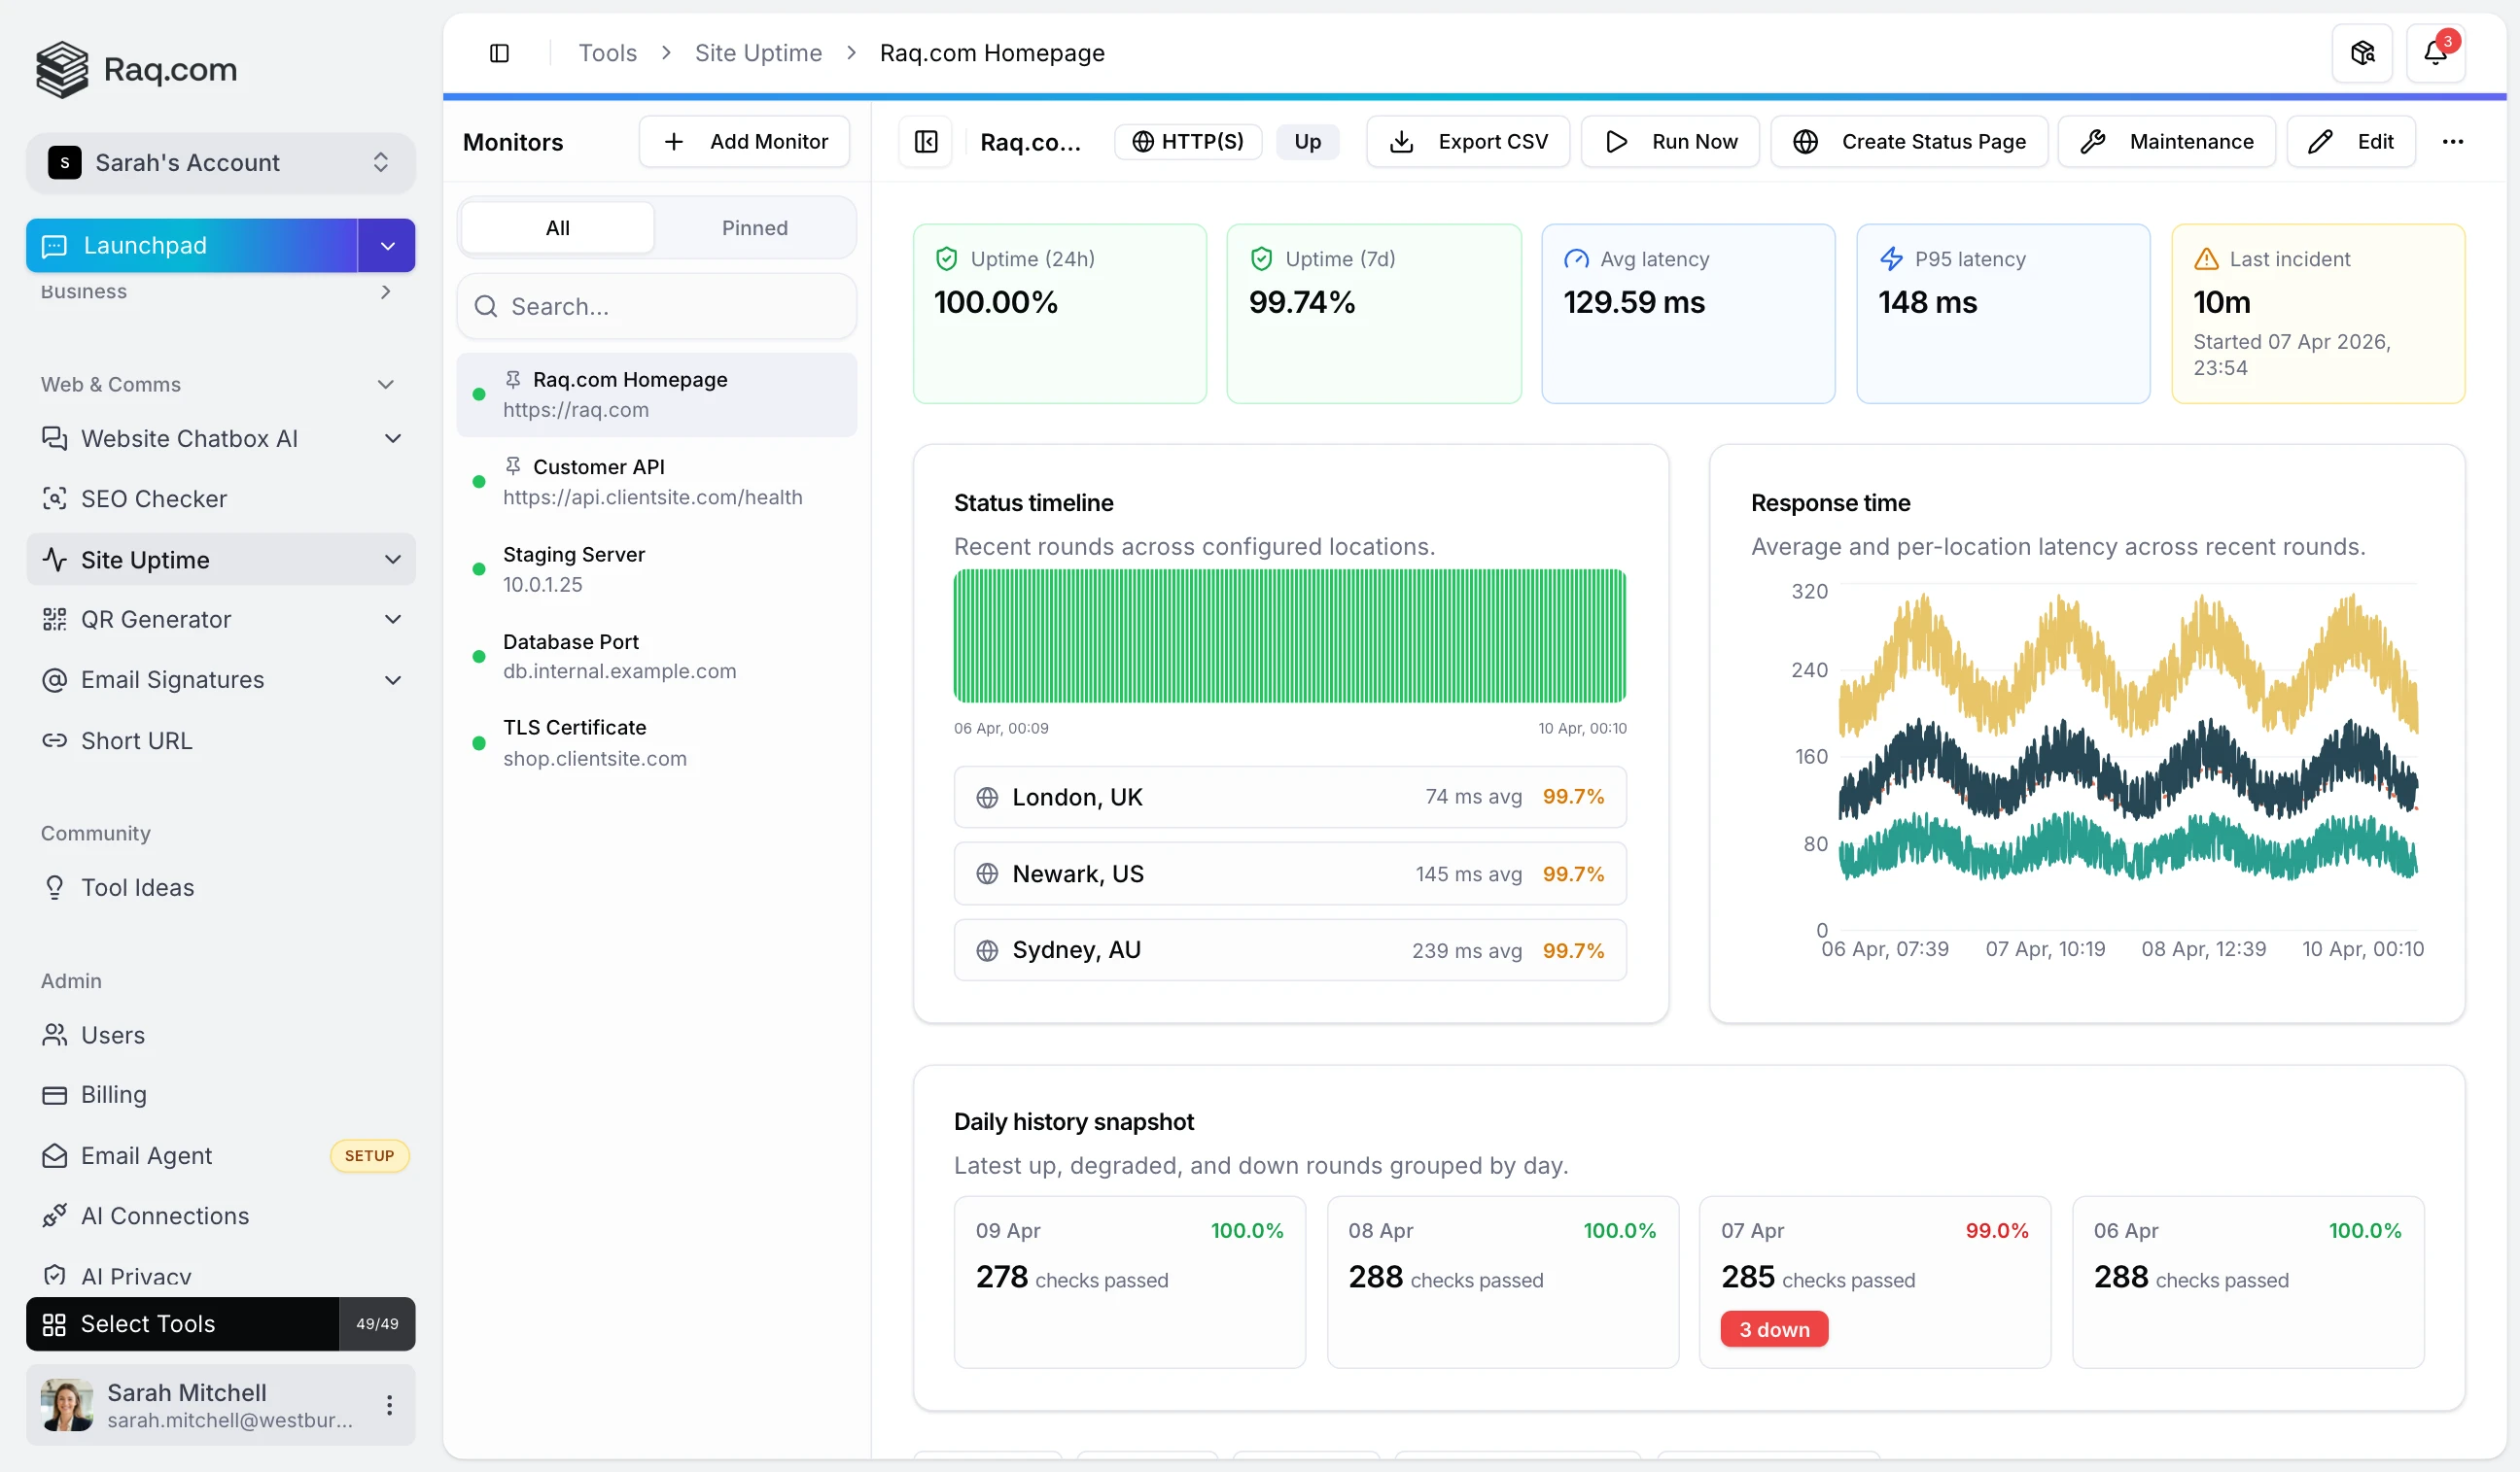This screenshot has width=2520, height=1472.
Task: Pin monitors using the Pinned toggle
Action: tap(754, 226)
